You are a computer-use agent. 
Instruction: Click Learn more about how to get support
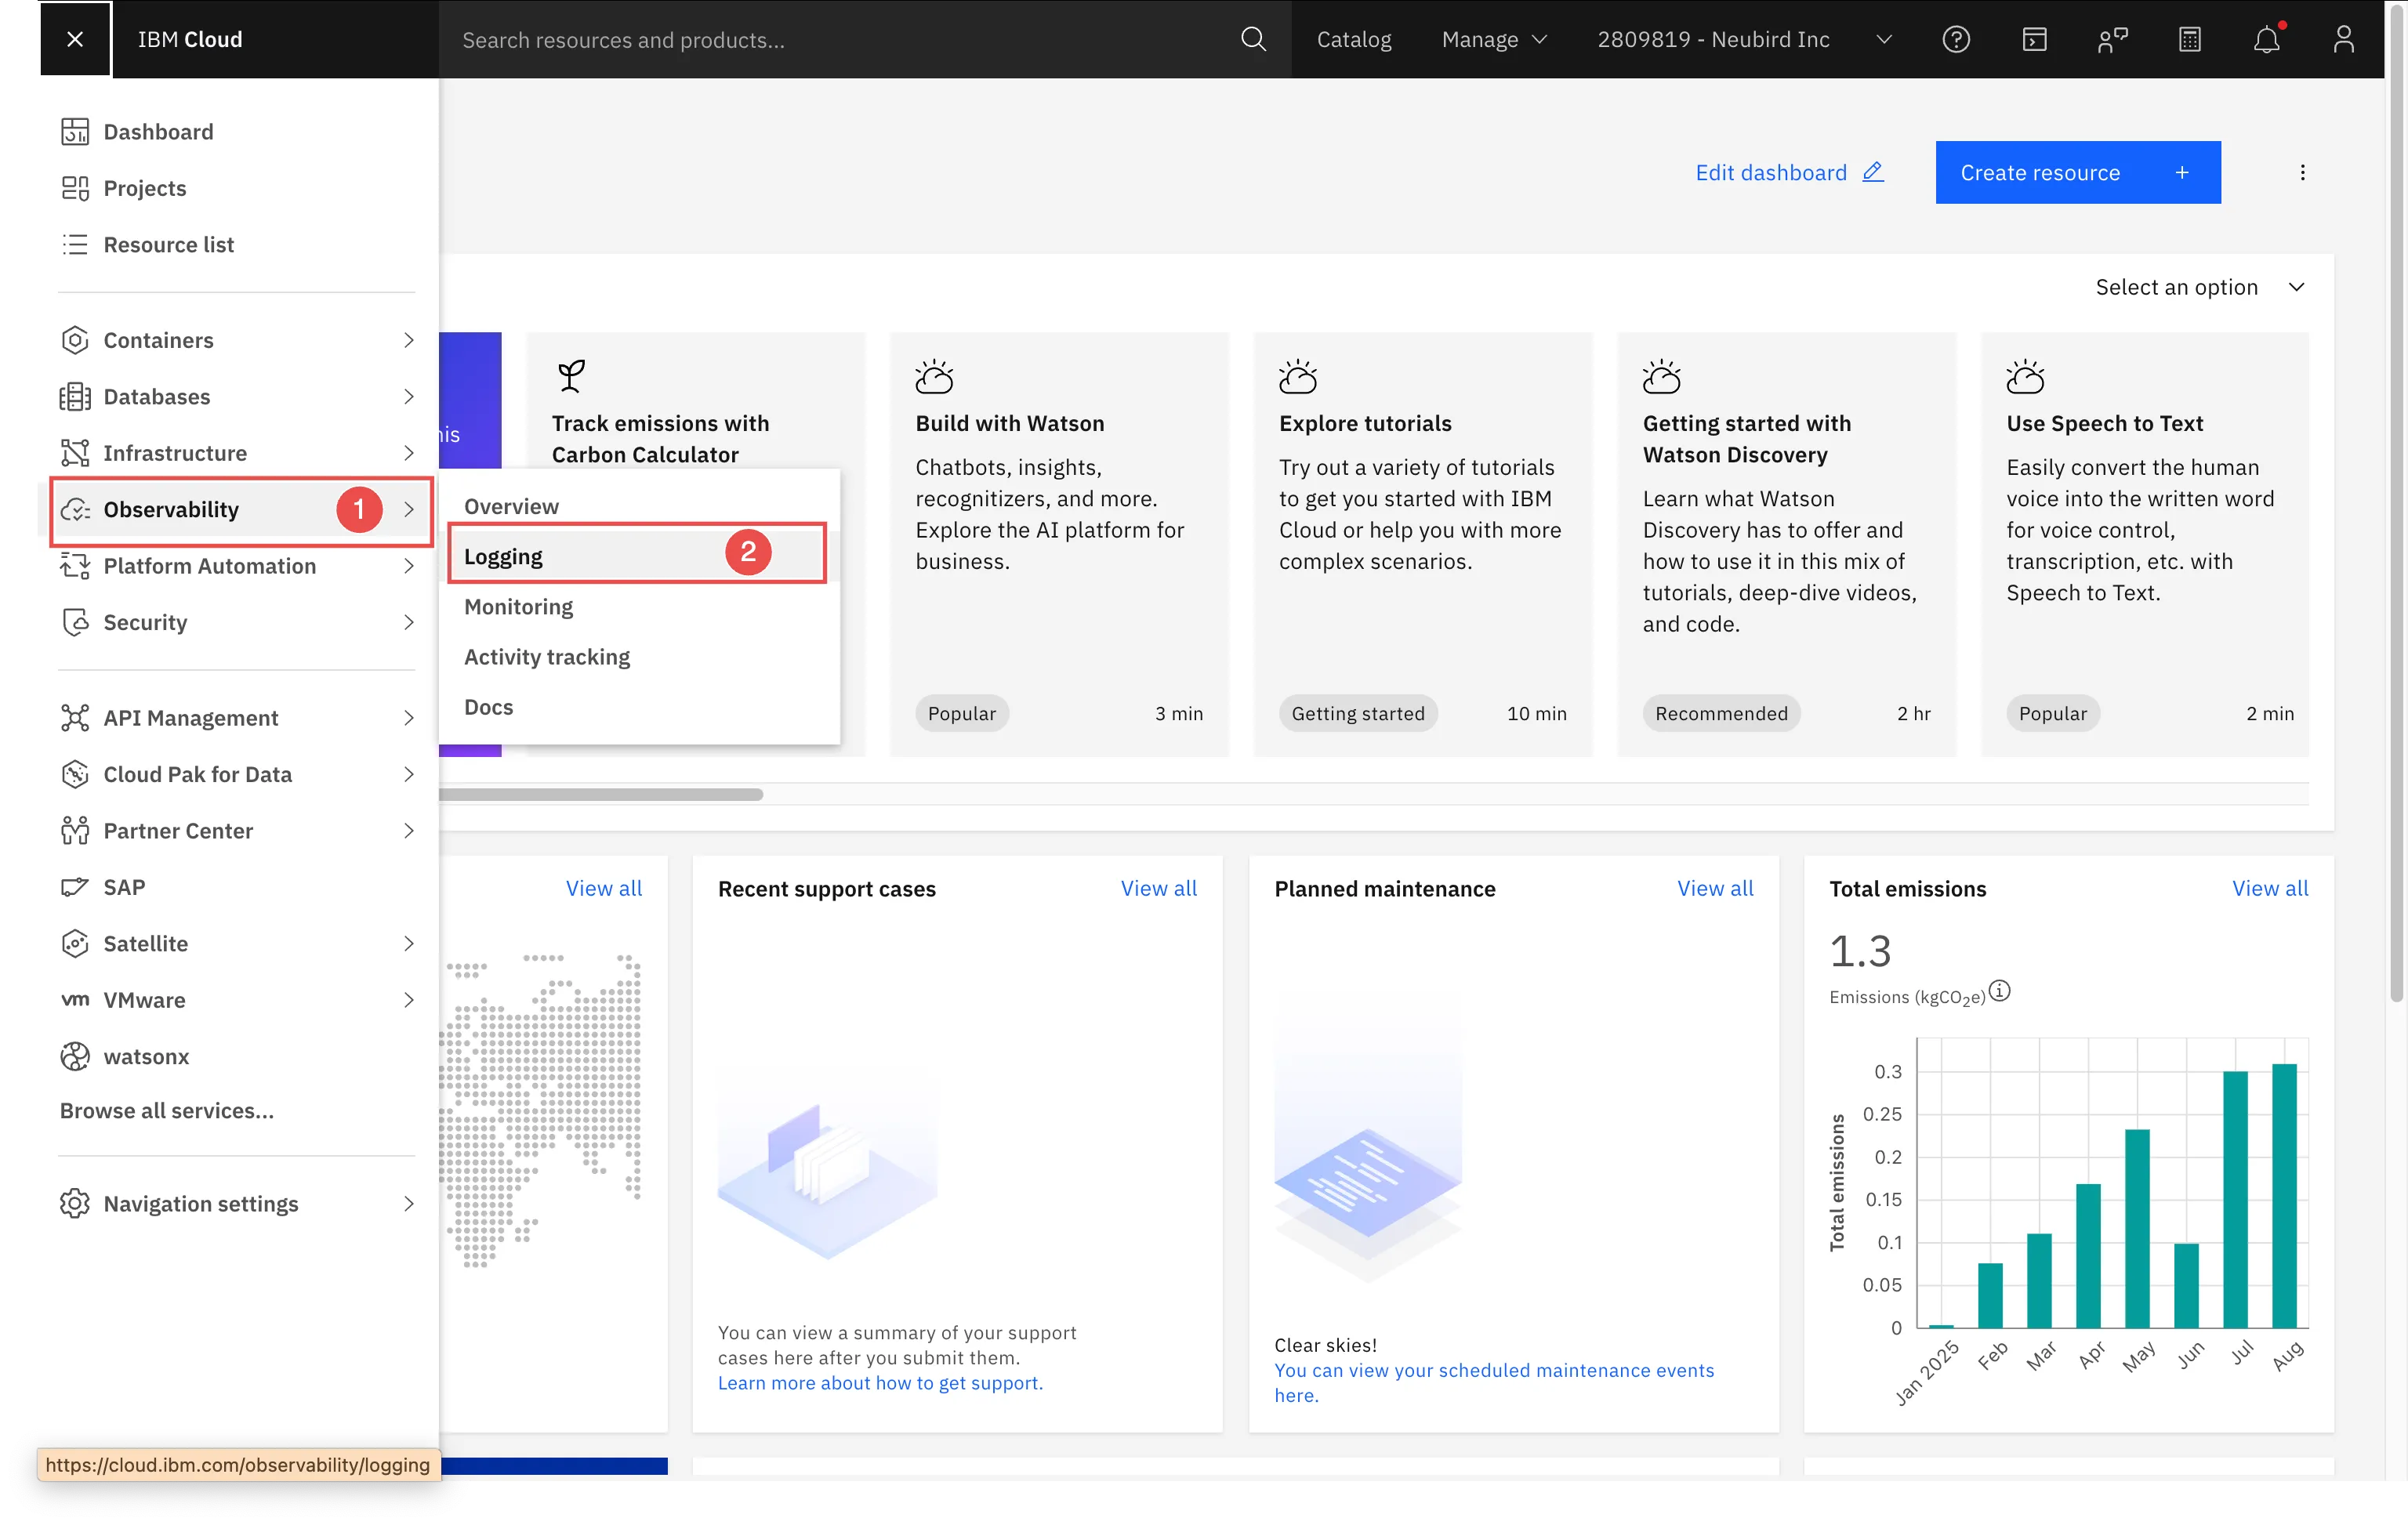pyautogui.click(x=880, y=1382)
